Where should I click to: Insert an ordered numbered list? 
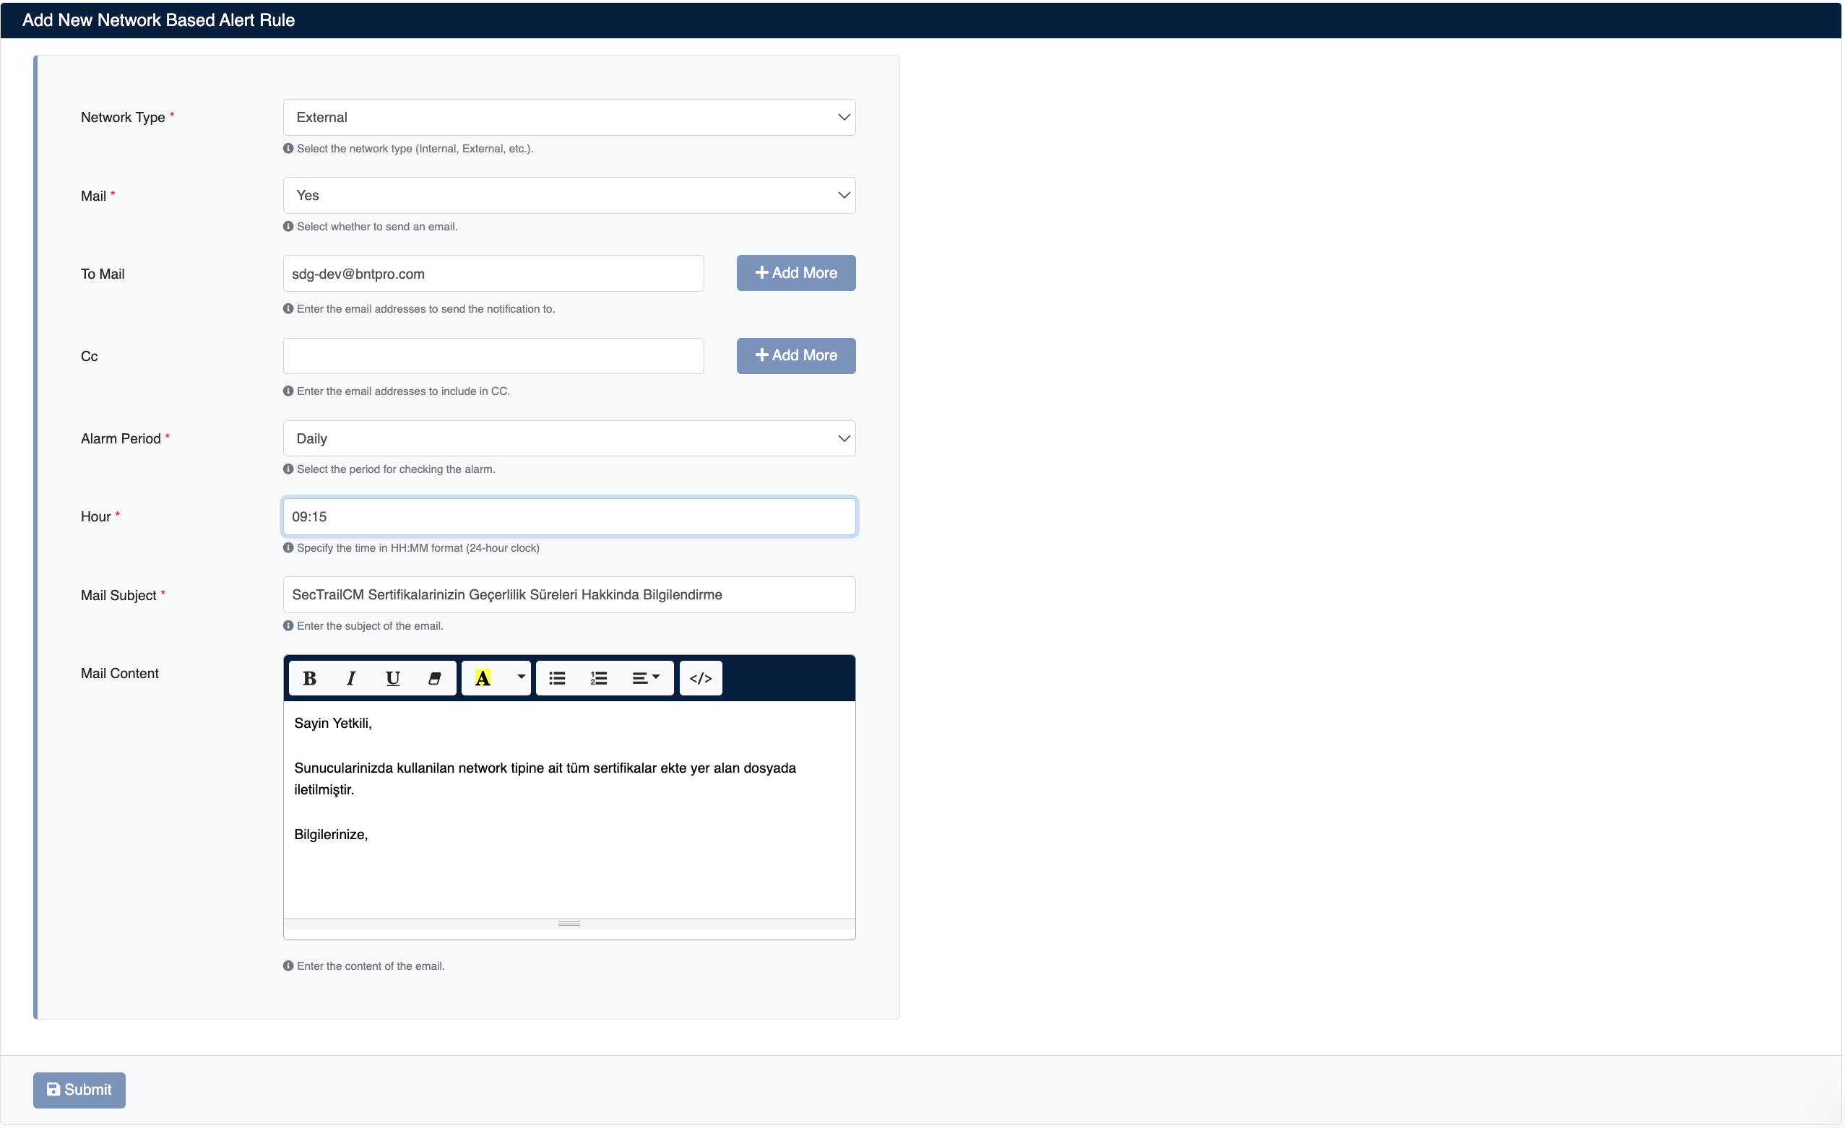(x=599, y=678)
